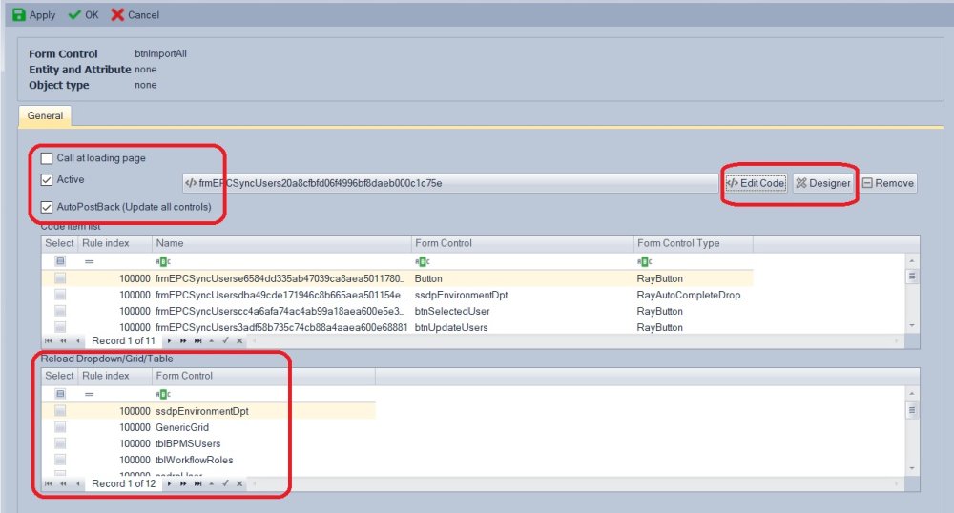Image resolution: width=954 pixels, height=513 pixels.
Task: Go to previous page in Reload grid navigator
Action: click(63, 483)
